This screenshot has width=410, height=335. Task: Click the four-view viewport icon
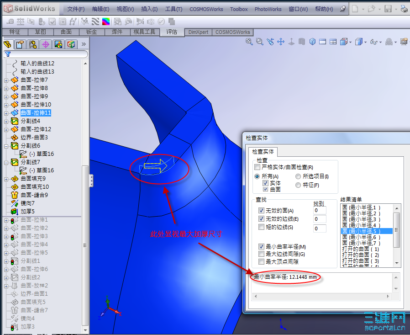pyautogui.click(x=333, y=42)
